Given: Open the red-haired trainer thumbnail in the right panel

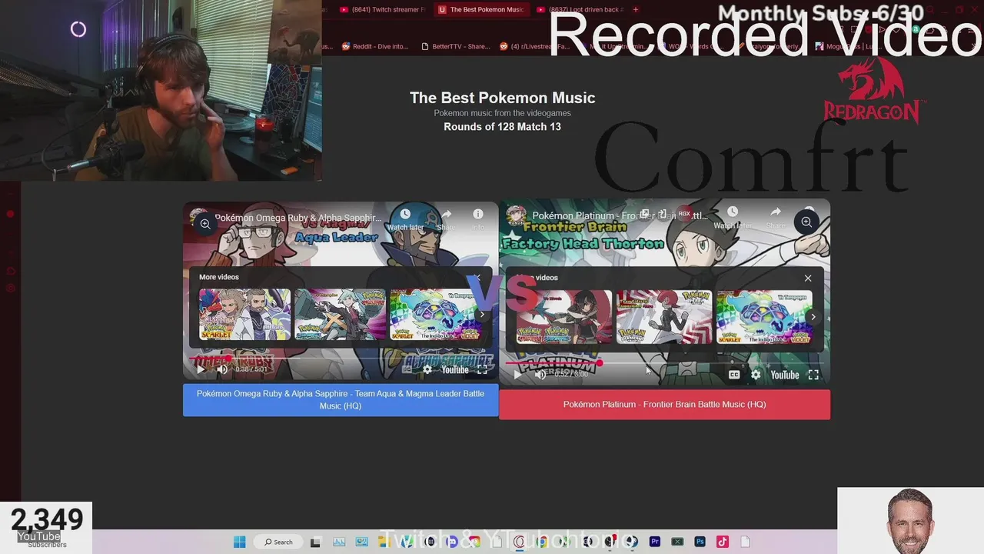Looking at the screenshot, I should [x=663, y=316].
